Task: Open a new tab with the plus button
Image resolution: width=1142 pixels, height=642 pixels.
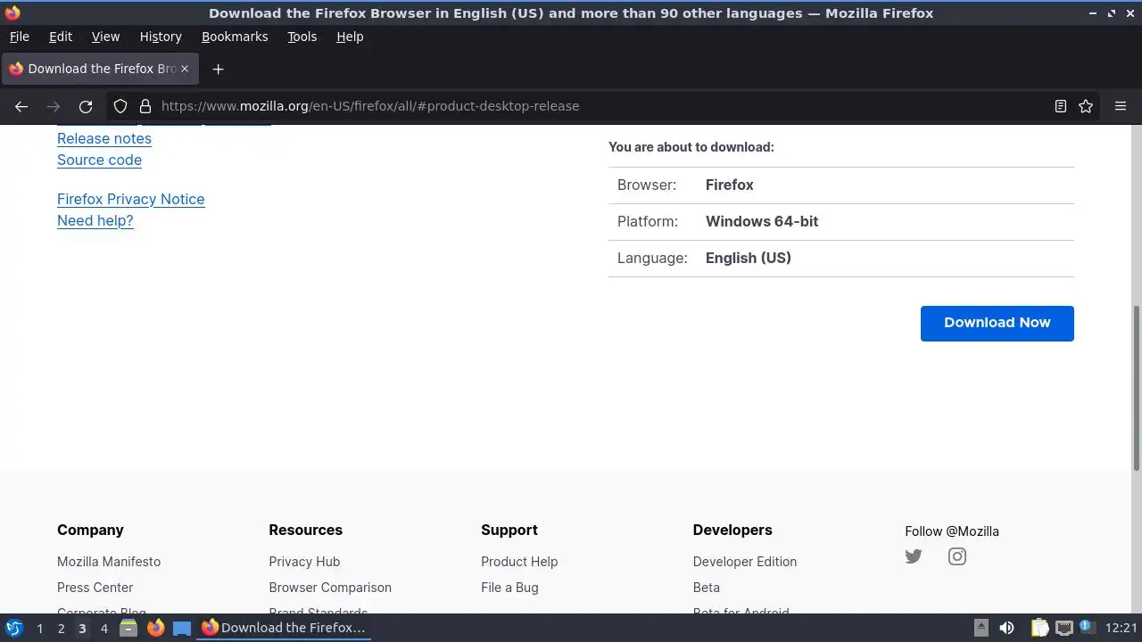Action: (218, 69)
